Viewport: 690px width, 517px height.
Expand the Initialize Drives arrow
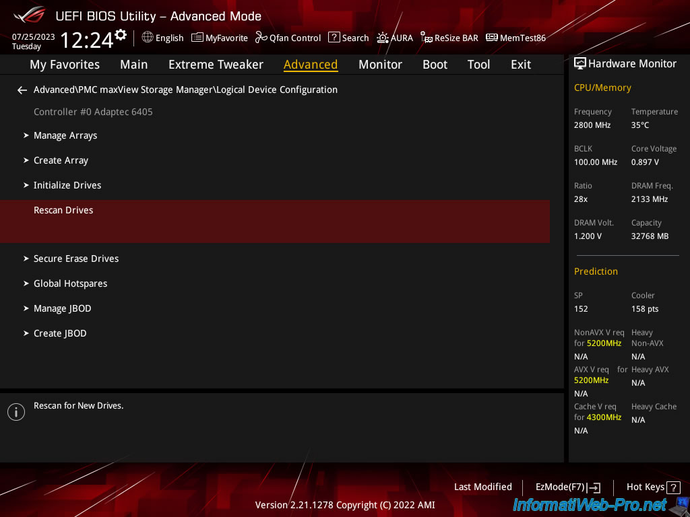click(x=26, y=185)
